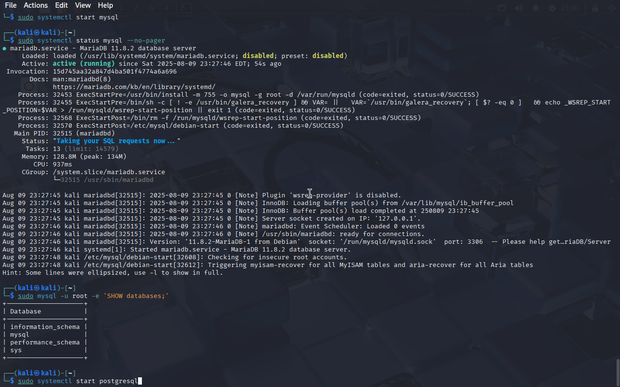Click the '/system.slice/mariadb.service' CGroup path
Image resolution: width=620 pixels, height=387 pixels.
(x=109, y=172)
